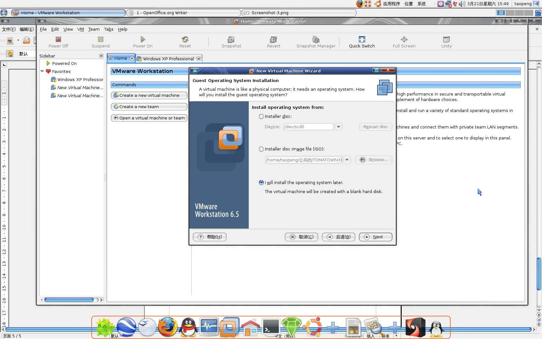Open the 位置 places menu
Image resolution: width=542 pixels, height=339 pixels.
click(409, 4)
